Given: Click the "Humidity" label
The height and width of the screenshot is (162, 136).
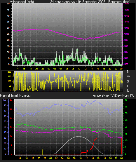Looking at the screenshot, I should click(x=25, y=95).
